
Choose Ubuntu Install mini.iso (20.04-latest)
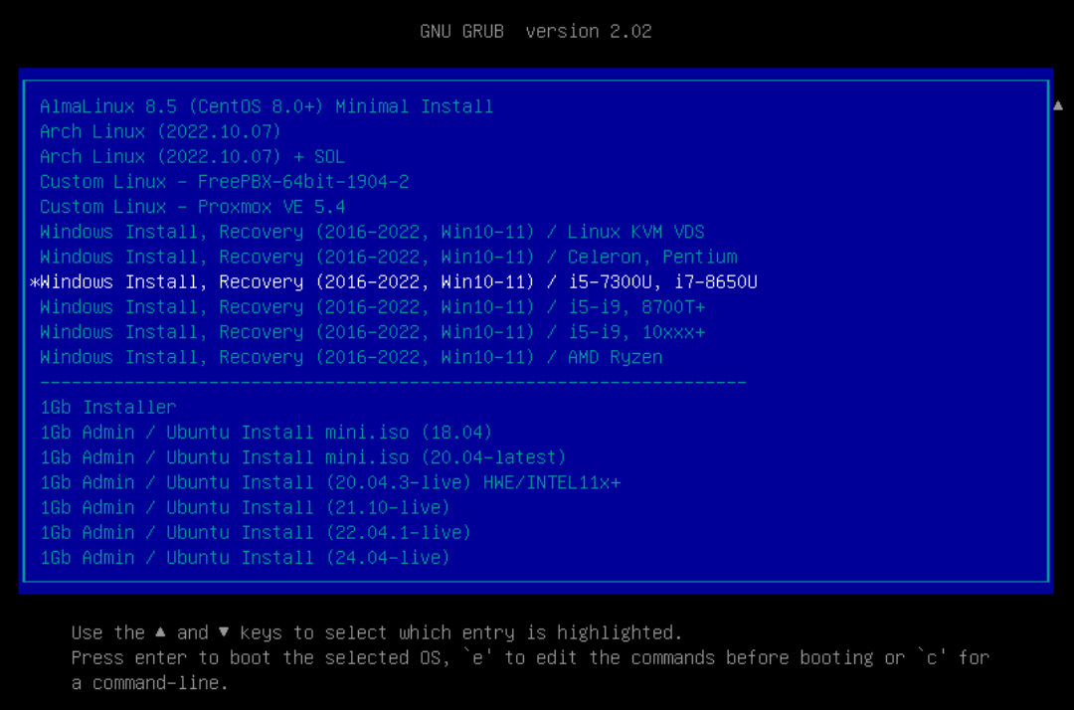pos(302,457)
